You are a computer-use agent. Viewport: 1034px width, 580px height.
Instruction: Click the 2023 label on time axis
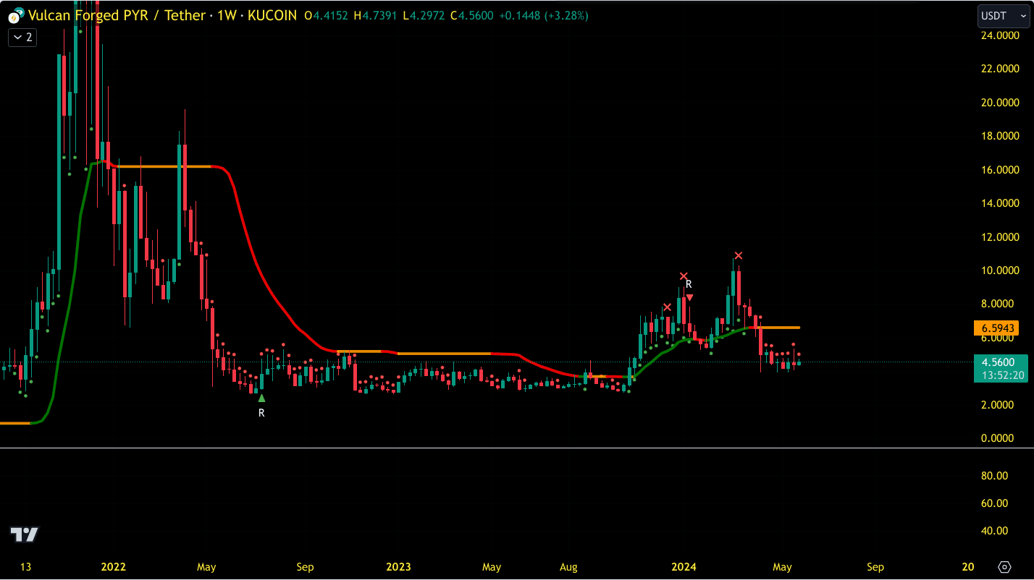pos(398,567)
